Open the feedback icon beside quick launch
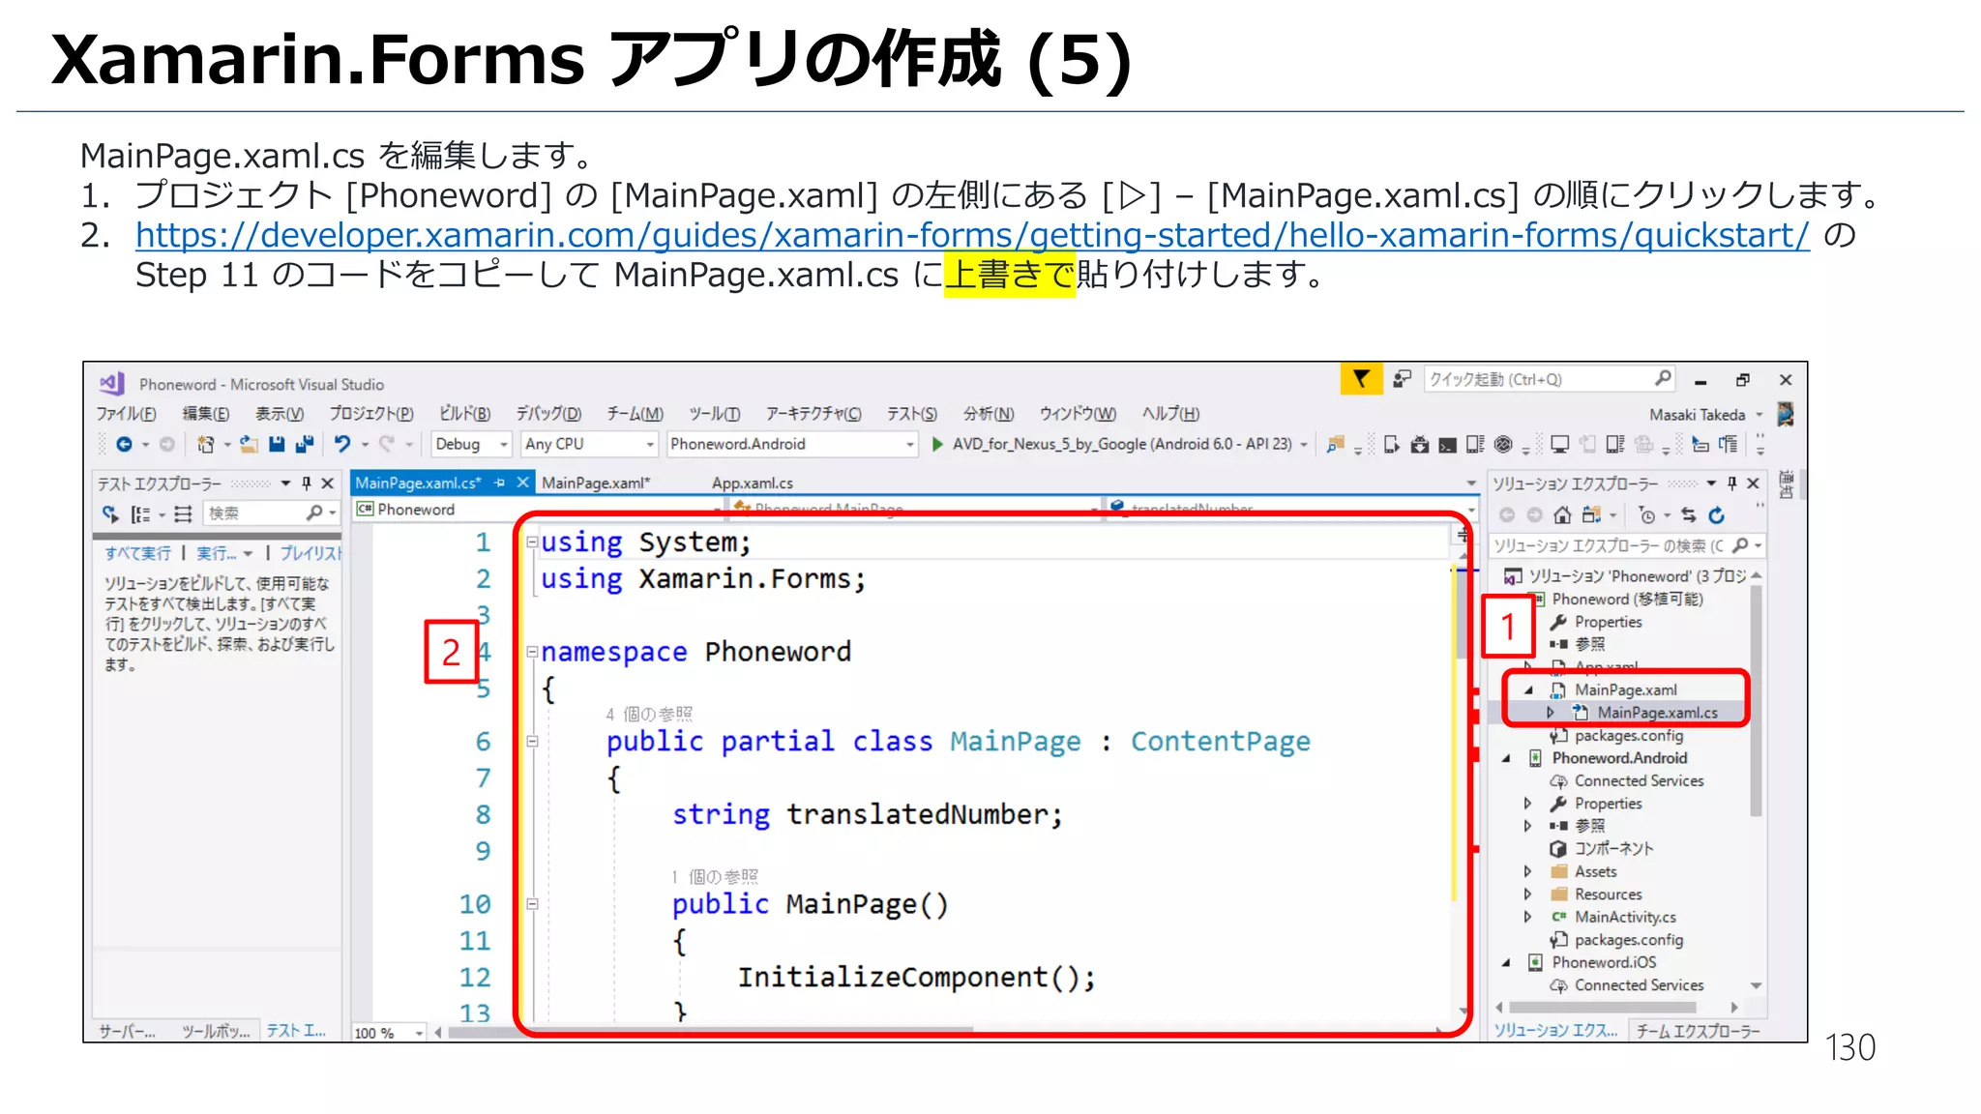This screenshot has width=1981, height=1114. (x=1402, y=379)
